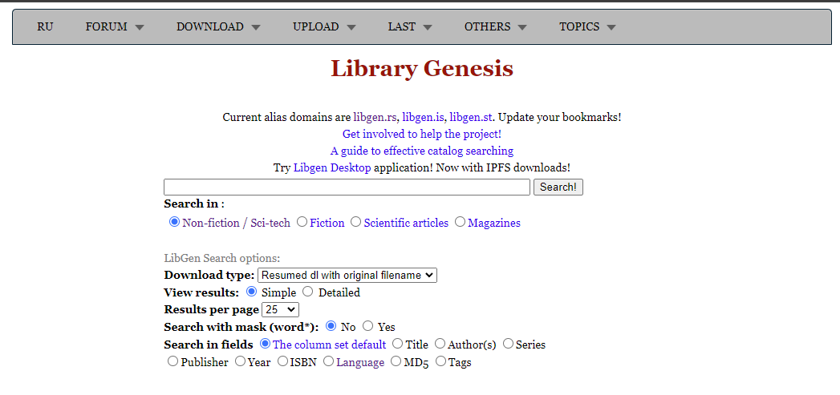The image size is (840, 395).
Task: Open the Libgen Desktop link
Action: pyautogui.click(x=332, y=167)
